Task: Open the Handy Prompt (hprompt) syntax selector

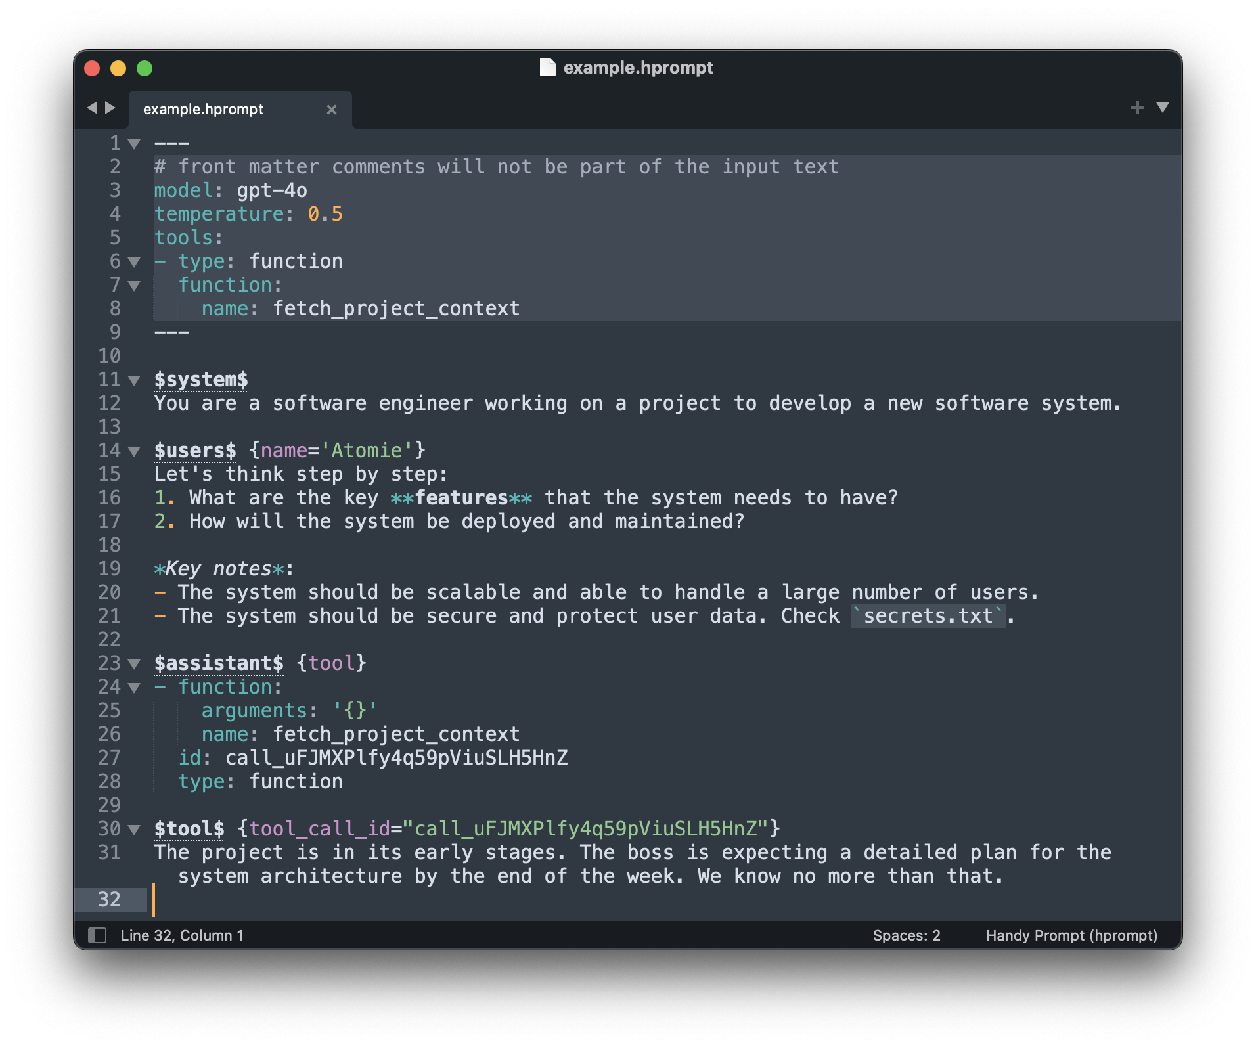Action: pos(1071,935)
